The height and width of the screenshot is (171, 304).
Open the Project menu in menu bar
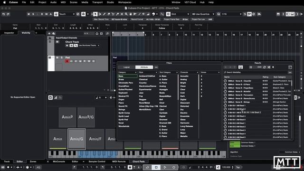(x=42, y=2)
